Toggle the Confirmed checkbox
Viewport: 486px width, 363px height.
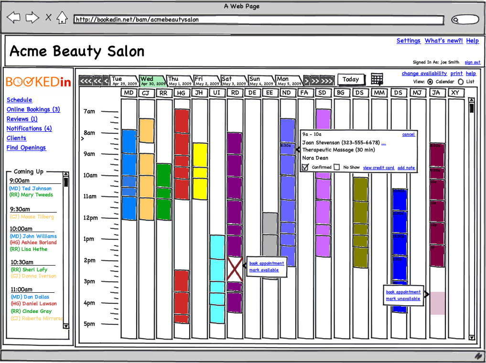coord(305,167)
